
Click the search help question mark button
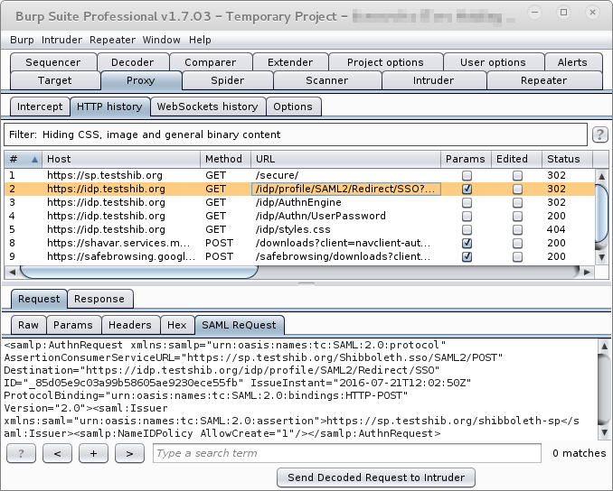click(21, 453)
